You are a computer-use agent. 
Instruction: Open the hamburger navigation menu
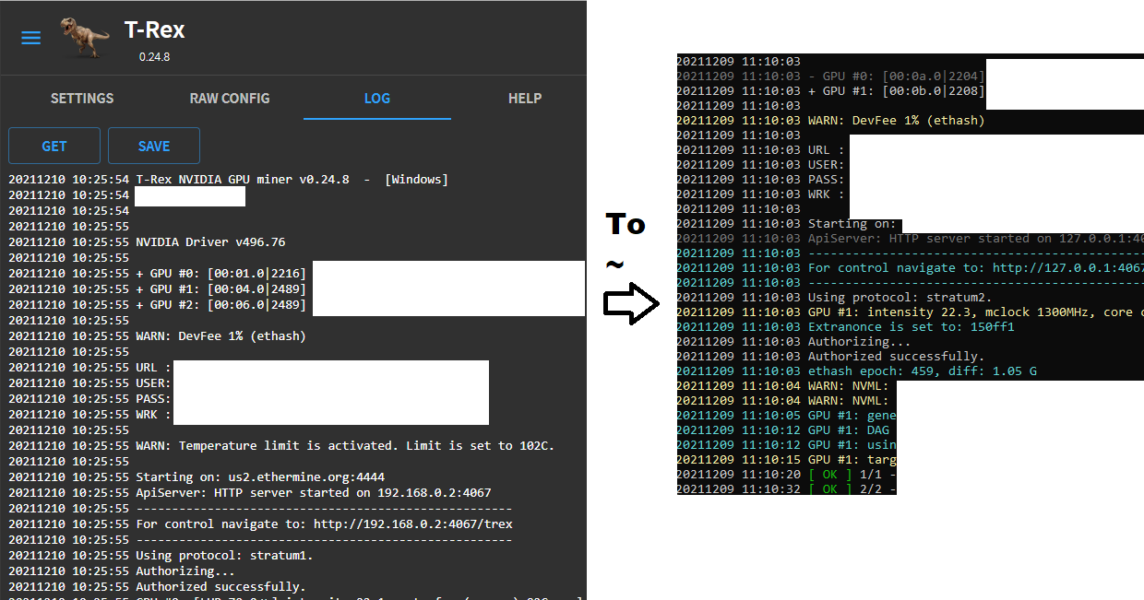point(30,38)
